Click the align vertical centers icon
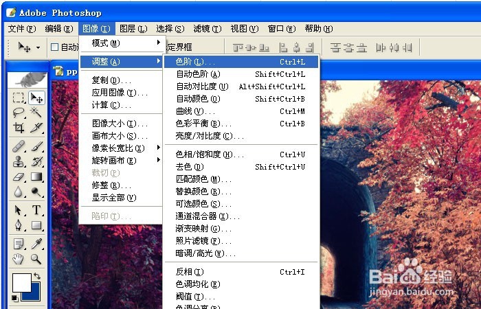The image size is (481, 309). (251, 47)
